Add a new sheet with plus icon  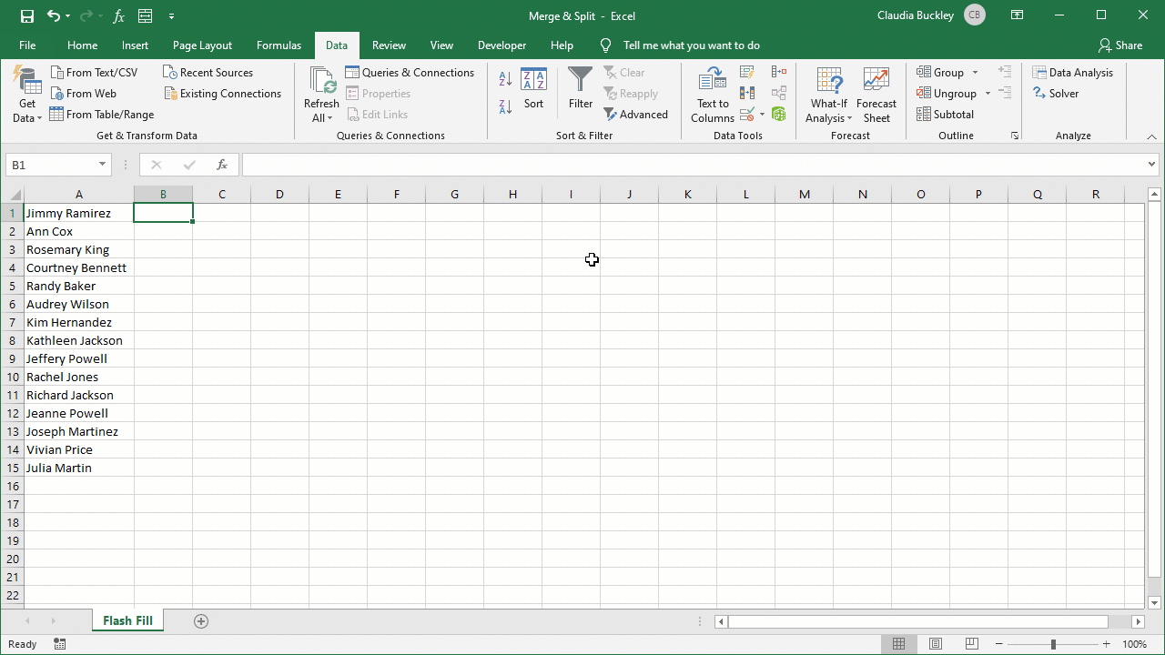tap(201, 621)
